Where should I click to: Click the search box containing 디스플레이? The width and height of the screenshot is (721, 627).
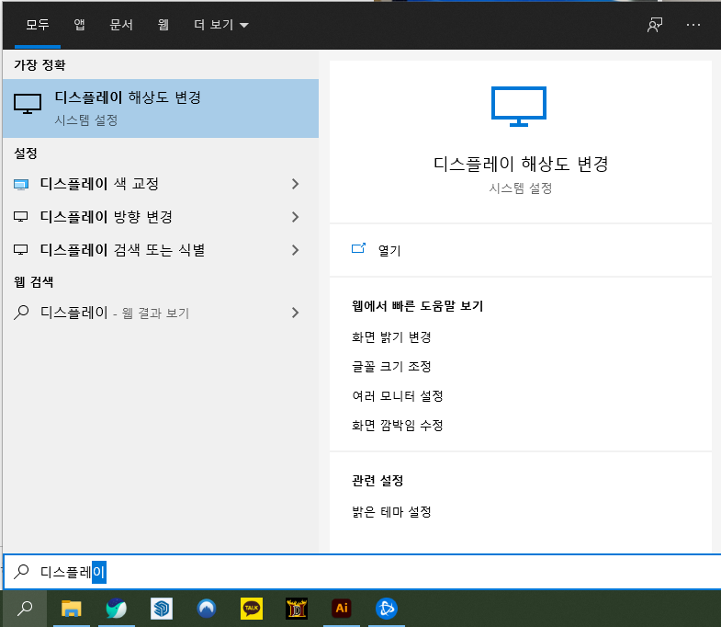pyautogui.click(x=362, y=572)
